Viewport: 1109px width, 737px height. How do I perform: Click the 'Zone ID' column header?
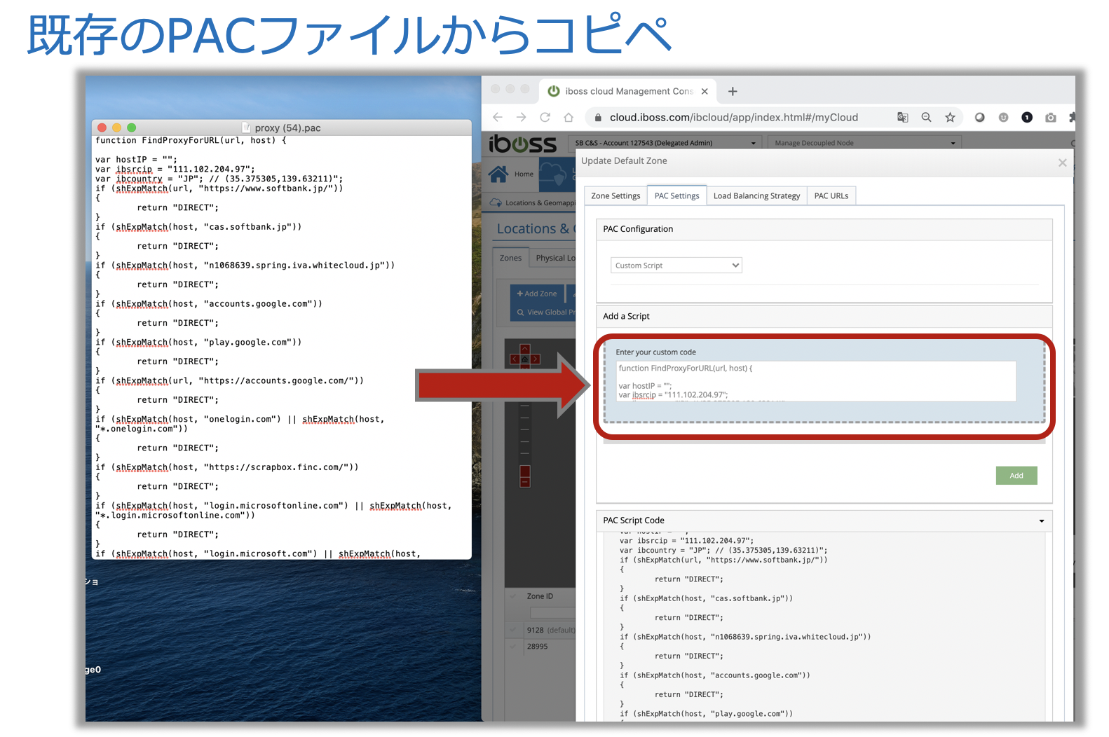[x=540, y=596]
